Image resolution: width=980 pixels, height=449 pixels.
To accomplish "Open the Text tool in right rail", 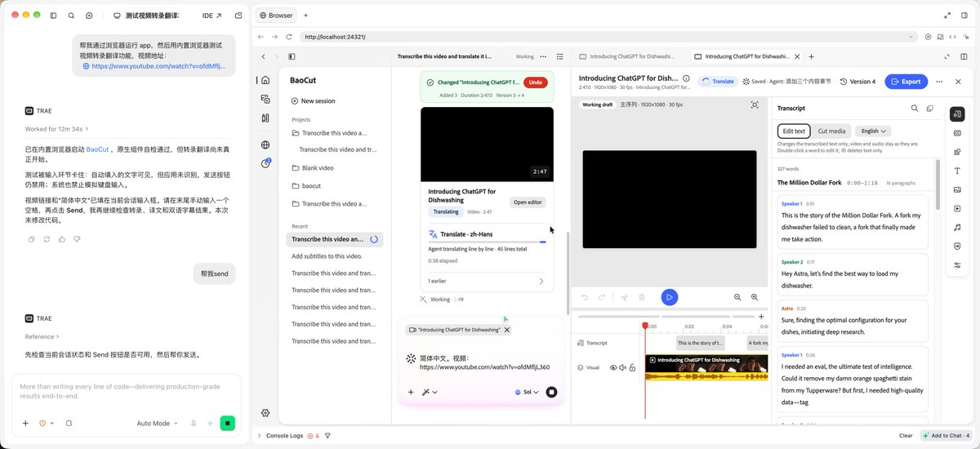I will [x=957, y=171].
